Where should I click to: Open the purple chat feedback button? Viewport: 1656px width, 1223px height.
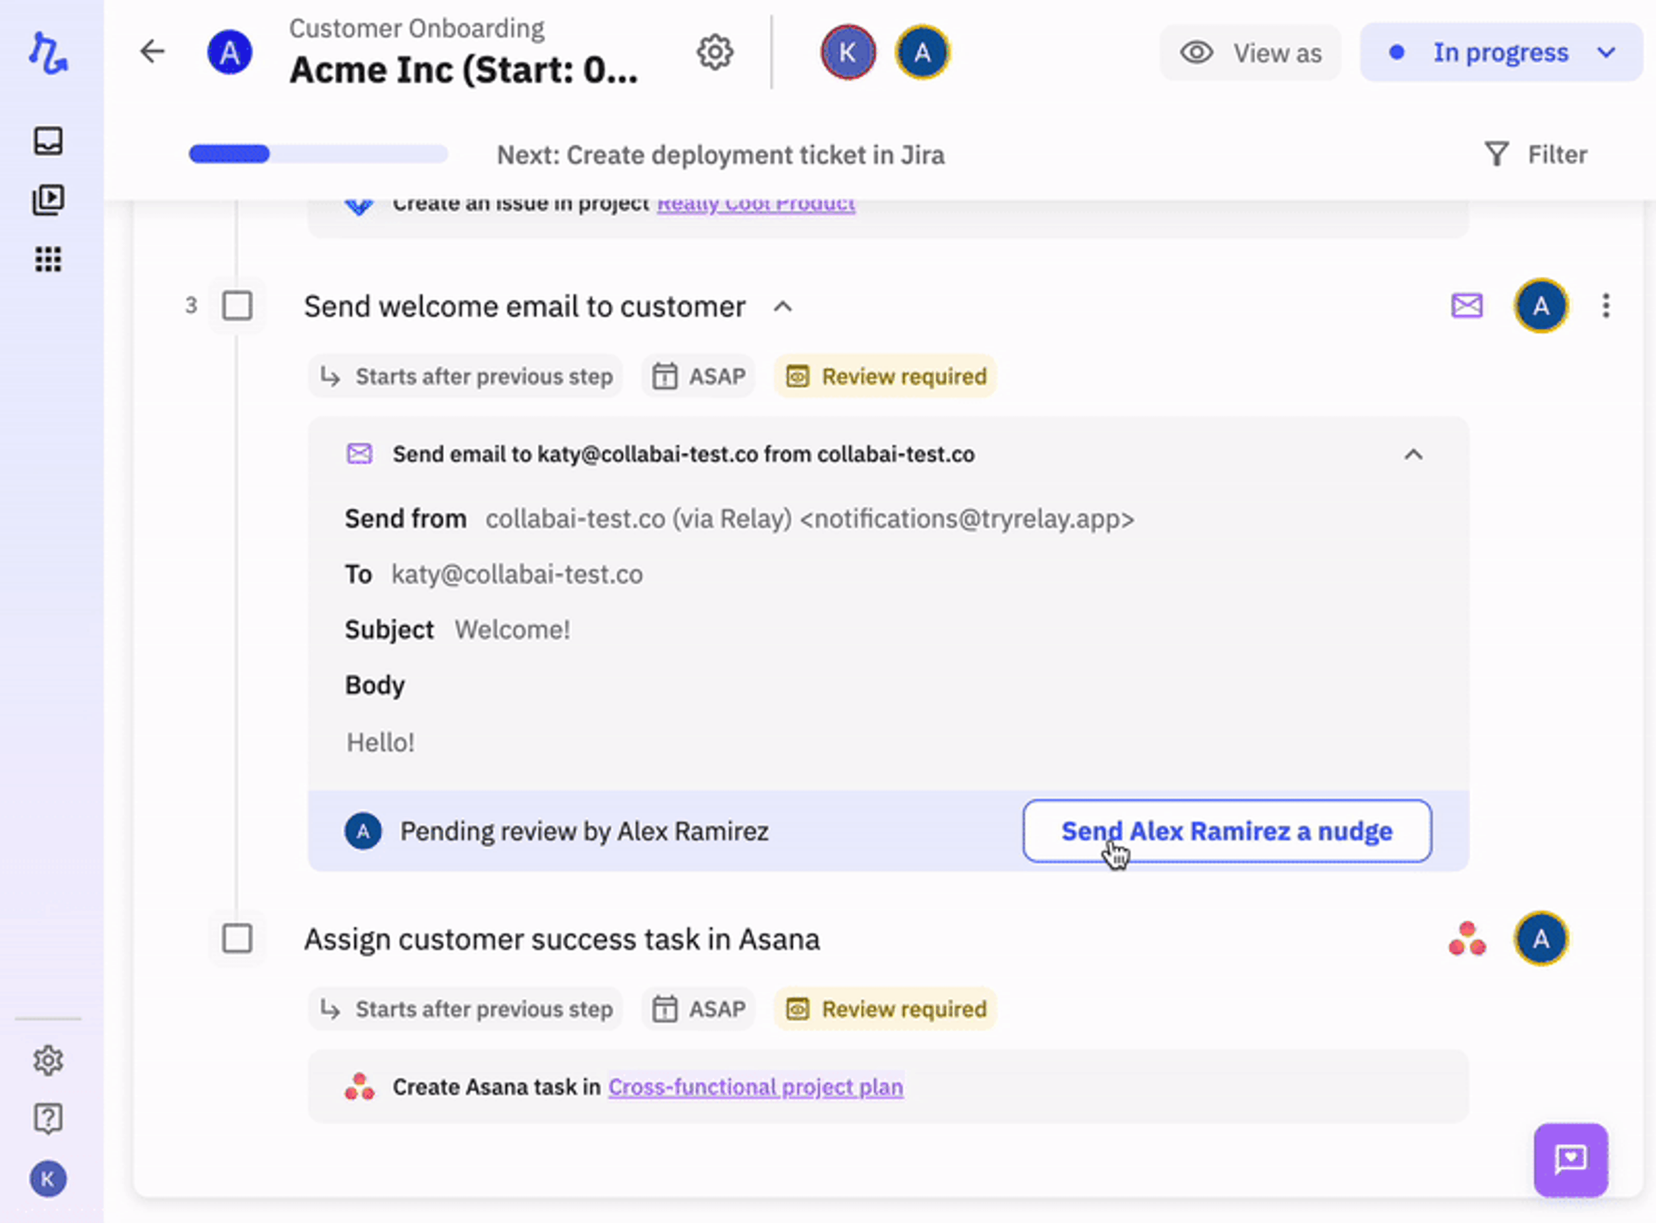1570,1159
